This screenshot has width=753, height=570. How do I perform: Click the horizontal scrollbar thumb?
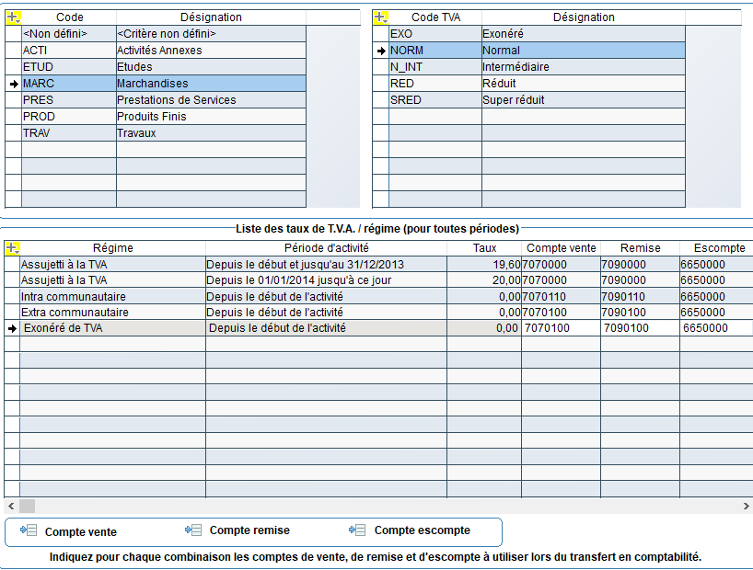pyautogui.click(x=28, y=506)
